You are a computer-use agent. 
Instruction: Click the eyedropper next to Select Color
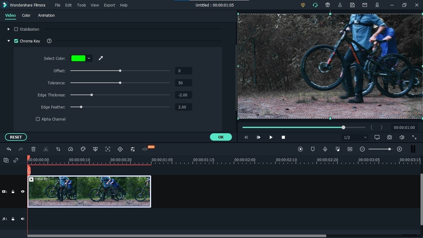pyautogui.click(x=101, y=58)
